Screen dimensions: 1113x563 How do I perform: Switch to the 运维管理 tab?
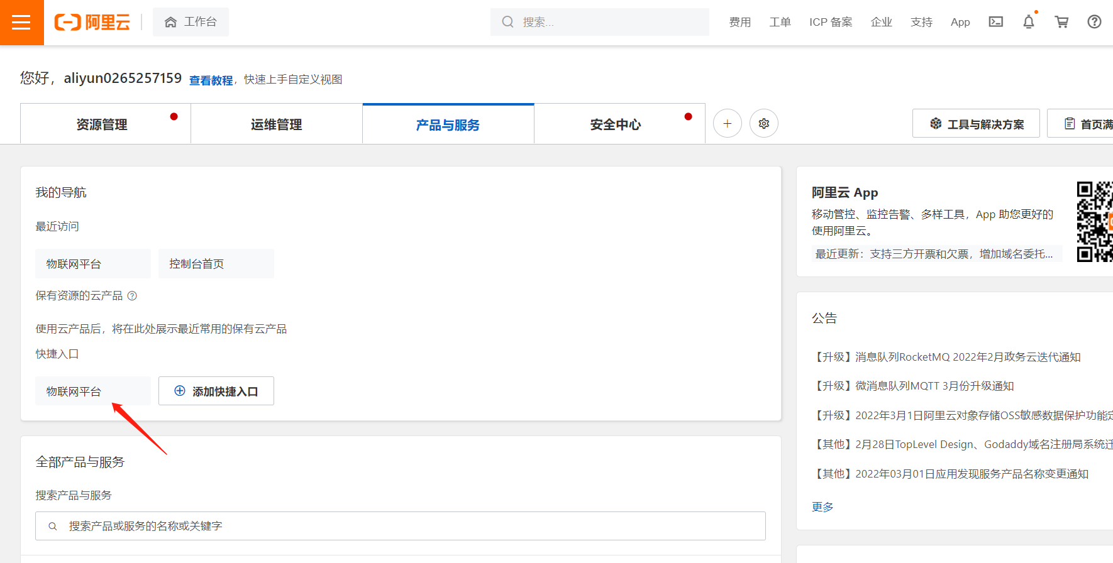click(x=277, y=124)
